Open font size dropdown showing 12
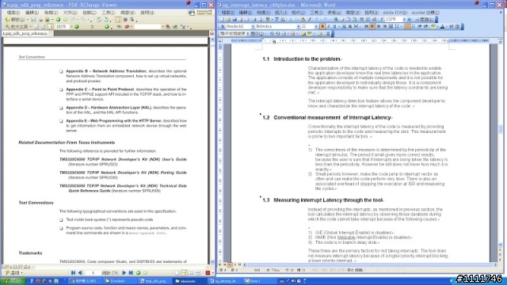This screenshot has width=507, height=285. (x=316, y=26)
